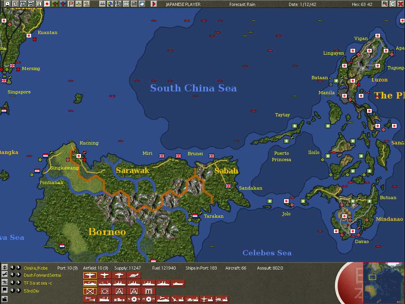Go to next task force after TF 3
This screenshot has width=405, height=304.
coord(19,282)
